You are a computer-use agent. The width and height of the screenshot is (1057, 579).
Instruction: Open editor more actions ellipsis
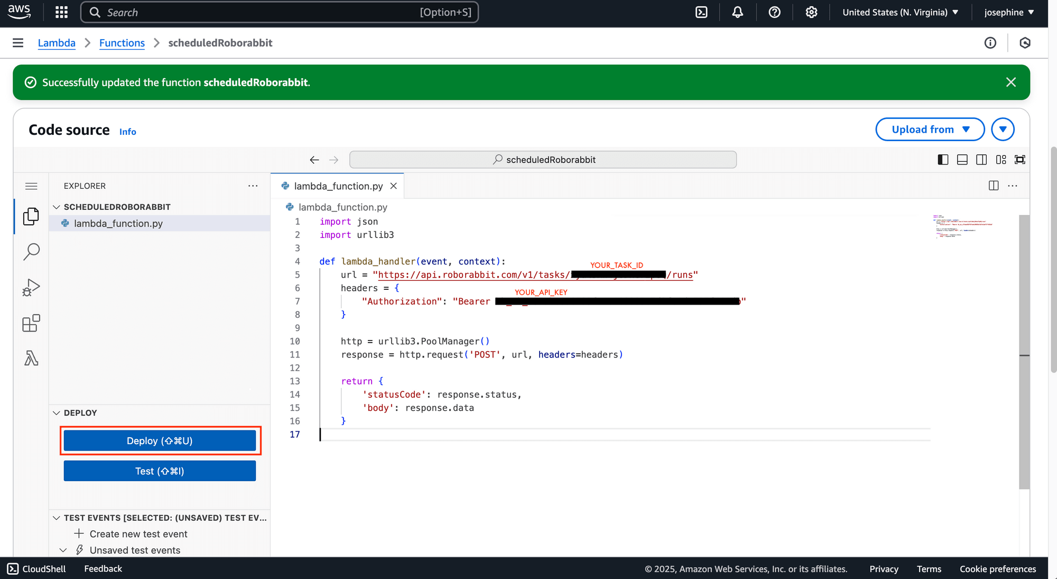coord(1013,186)
